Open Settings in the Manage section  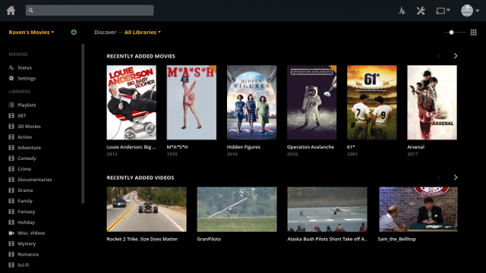tap(27, 78)
